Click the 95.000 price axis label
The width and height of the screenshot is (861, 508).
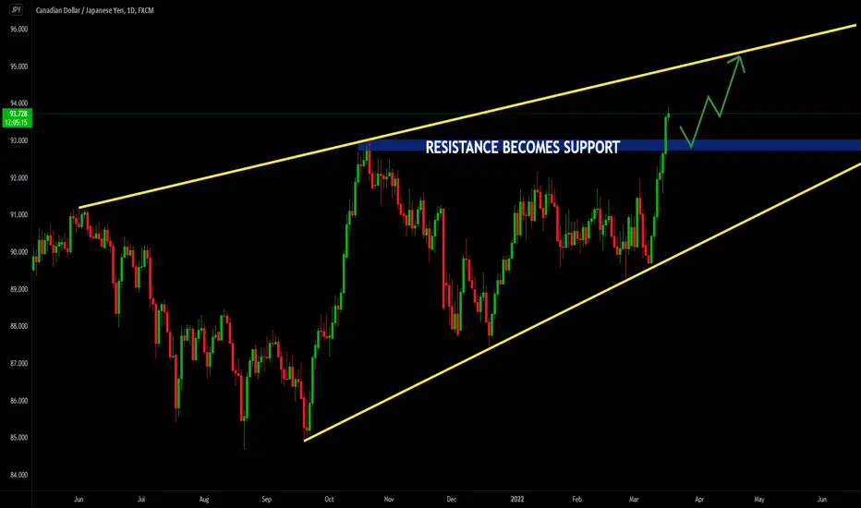click(18, 67)
